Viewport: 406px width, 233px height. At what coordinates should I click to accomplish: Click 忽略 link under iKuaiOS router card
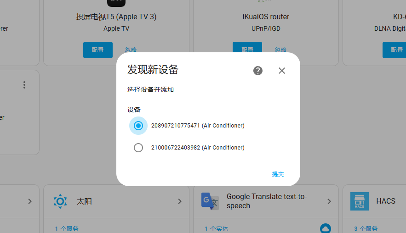pyautogui.click(x=280, y=50)
